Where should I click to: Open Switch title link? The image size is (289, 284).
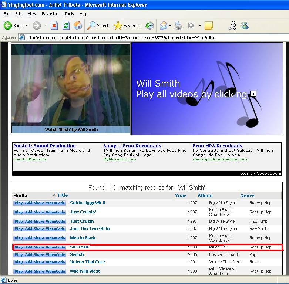click(77, 254)
